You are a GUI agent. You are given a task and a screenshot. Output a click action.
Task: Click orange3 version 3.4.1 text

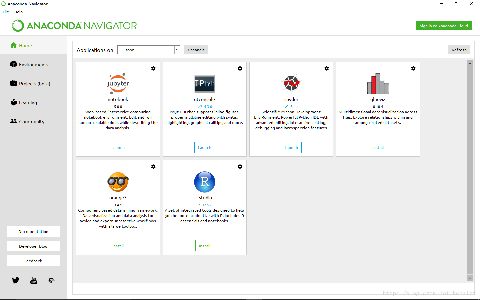(118, 205)
